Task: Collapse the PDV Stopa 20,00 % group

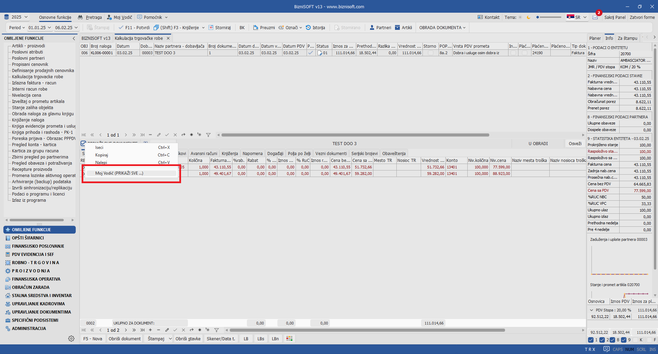Action: (x=591, y=310)
